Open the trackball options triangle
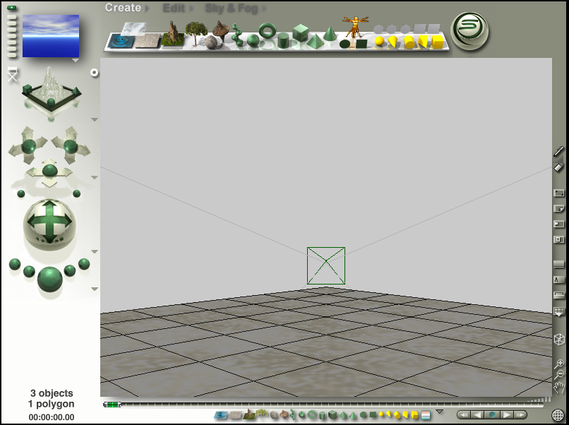The height and width of the screenshot is (425, 569). [95, 251]
